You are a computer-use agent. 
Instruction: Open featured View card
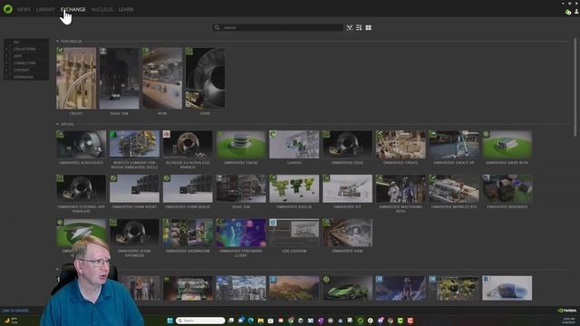[162, 78]
